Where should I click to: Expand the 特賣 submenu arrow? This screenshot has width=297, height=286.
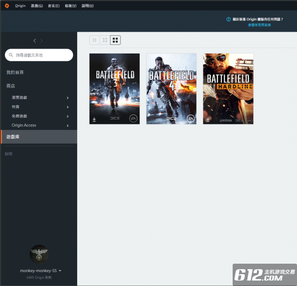click(x=68, y=107)
